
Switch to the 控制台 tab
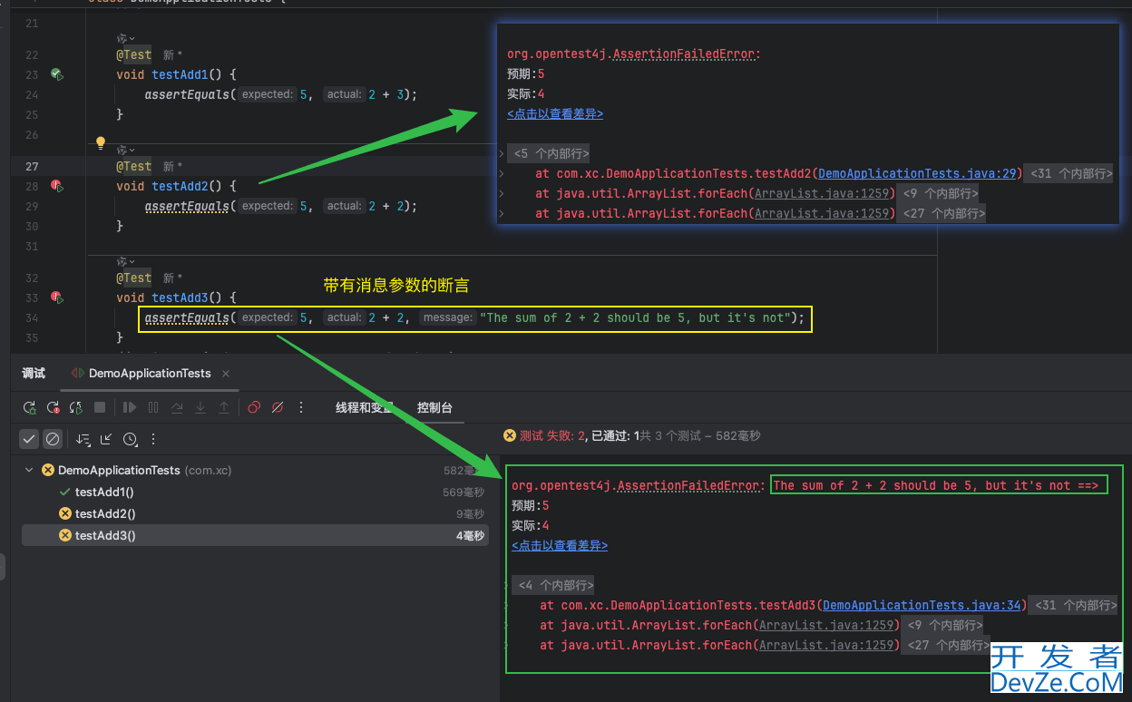click(x=434, y=408)
